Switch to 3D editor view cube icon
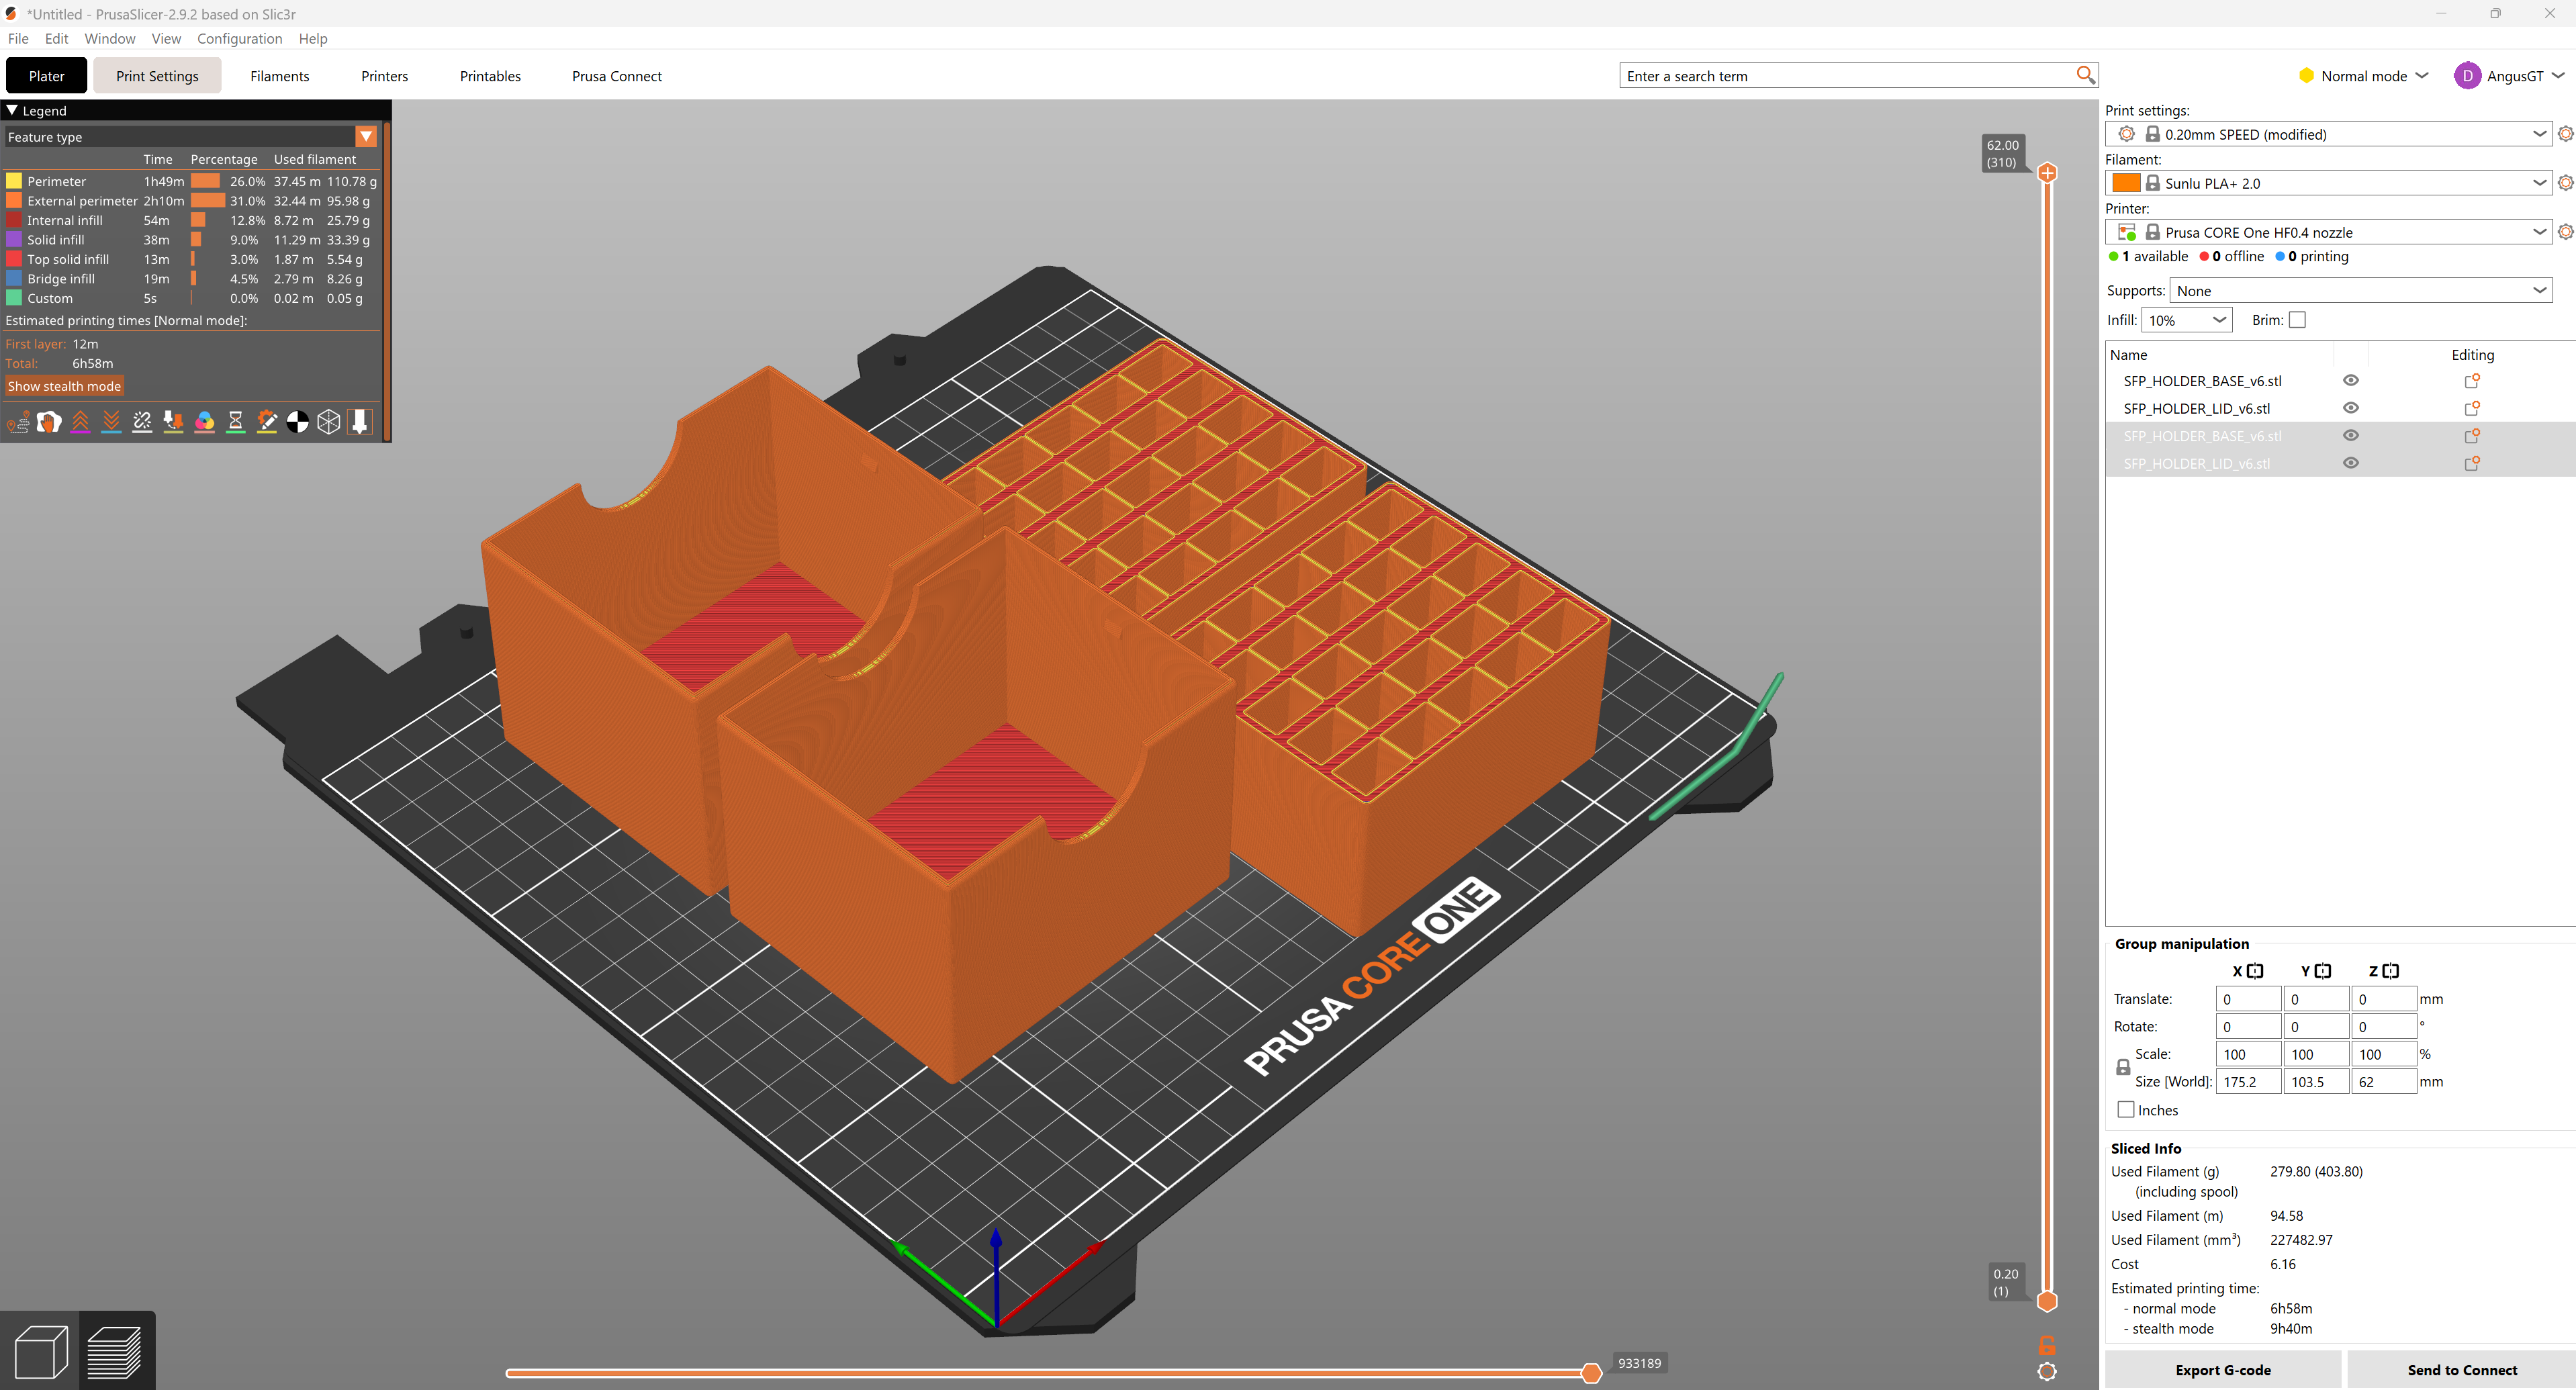 pyautogui.click(x=41, y=1351)
